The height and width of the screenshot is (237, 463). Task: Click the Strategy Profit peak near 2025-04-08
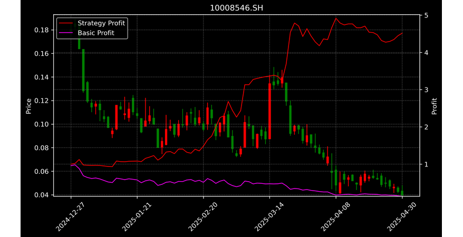tap(336, 18)
